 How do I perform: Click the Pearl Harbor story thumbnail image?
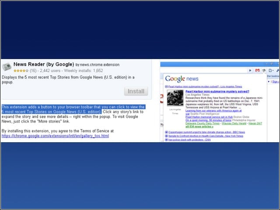(x=175, y=98)
